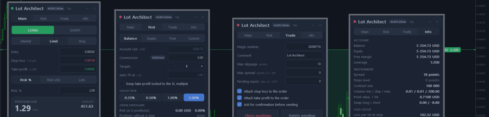Click the Max spread points field
Viewport: 489px width, 117px height.
click(x=304, y=73)
